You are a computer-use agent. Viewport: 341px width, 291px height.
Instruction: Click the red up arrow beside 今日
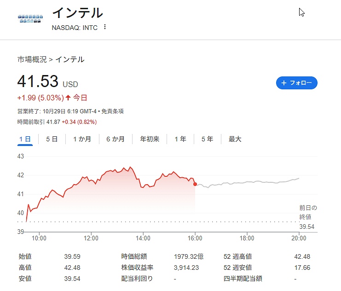pos(68,98)
